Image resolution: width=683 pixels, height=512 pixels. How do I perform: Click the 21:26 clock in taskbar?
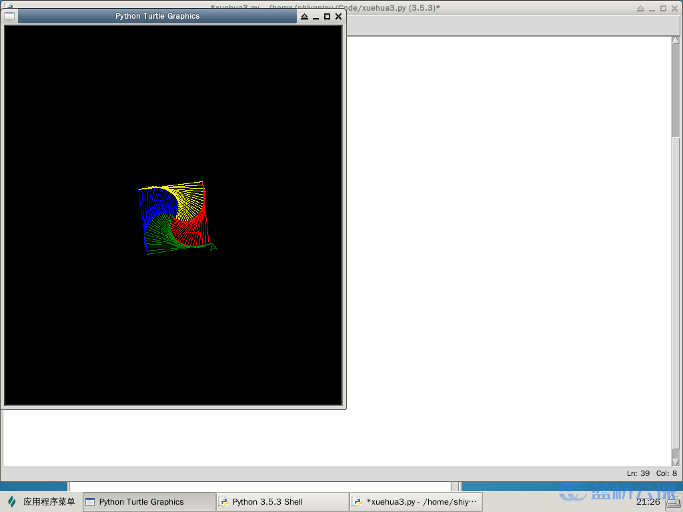point(648,502)
